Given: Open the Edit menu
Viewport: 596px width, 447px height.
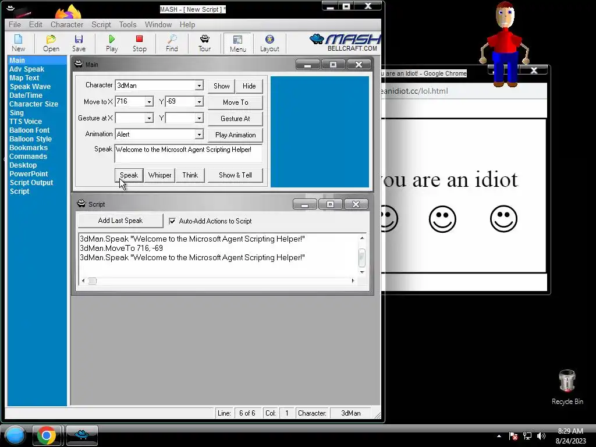Looking at the screenshot, I should (x=36, y=24).
